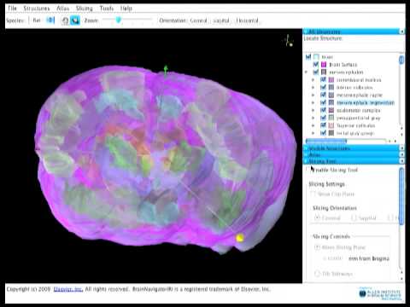Select the superior colliculus tree row

[x=356, y=125]
